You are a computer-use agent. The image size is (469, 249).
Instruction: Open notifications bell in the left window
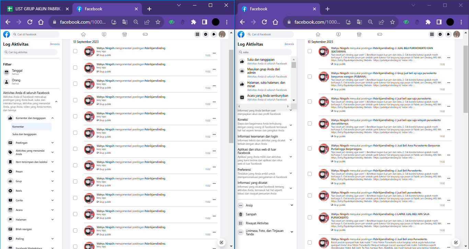[x=214, y=34]
